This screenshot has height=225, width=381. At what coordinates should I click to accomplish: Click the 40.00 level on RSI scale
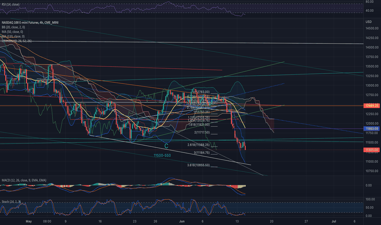[370, 11]
